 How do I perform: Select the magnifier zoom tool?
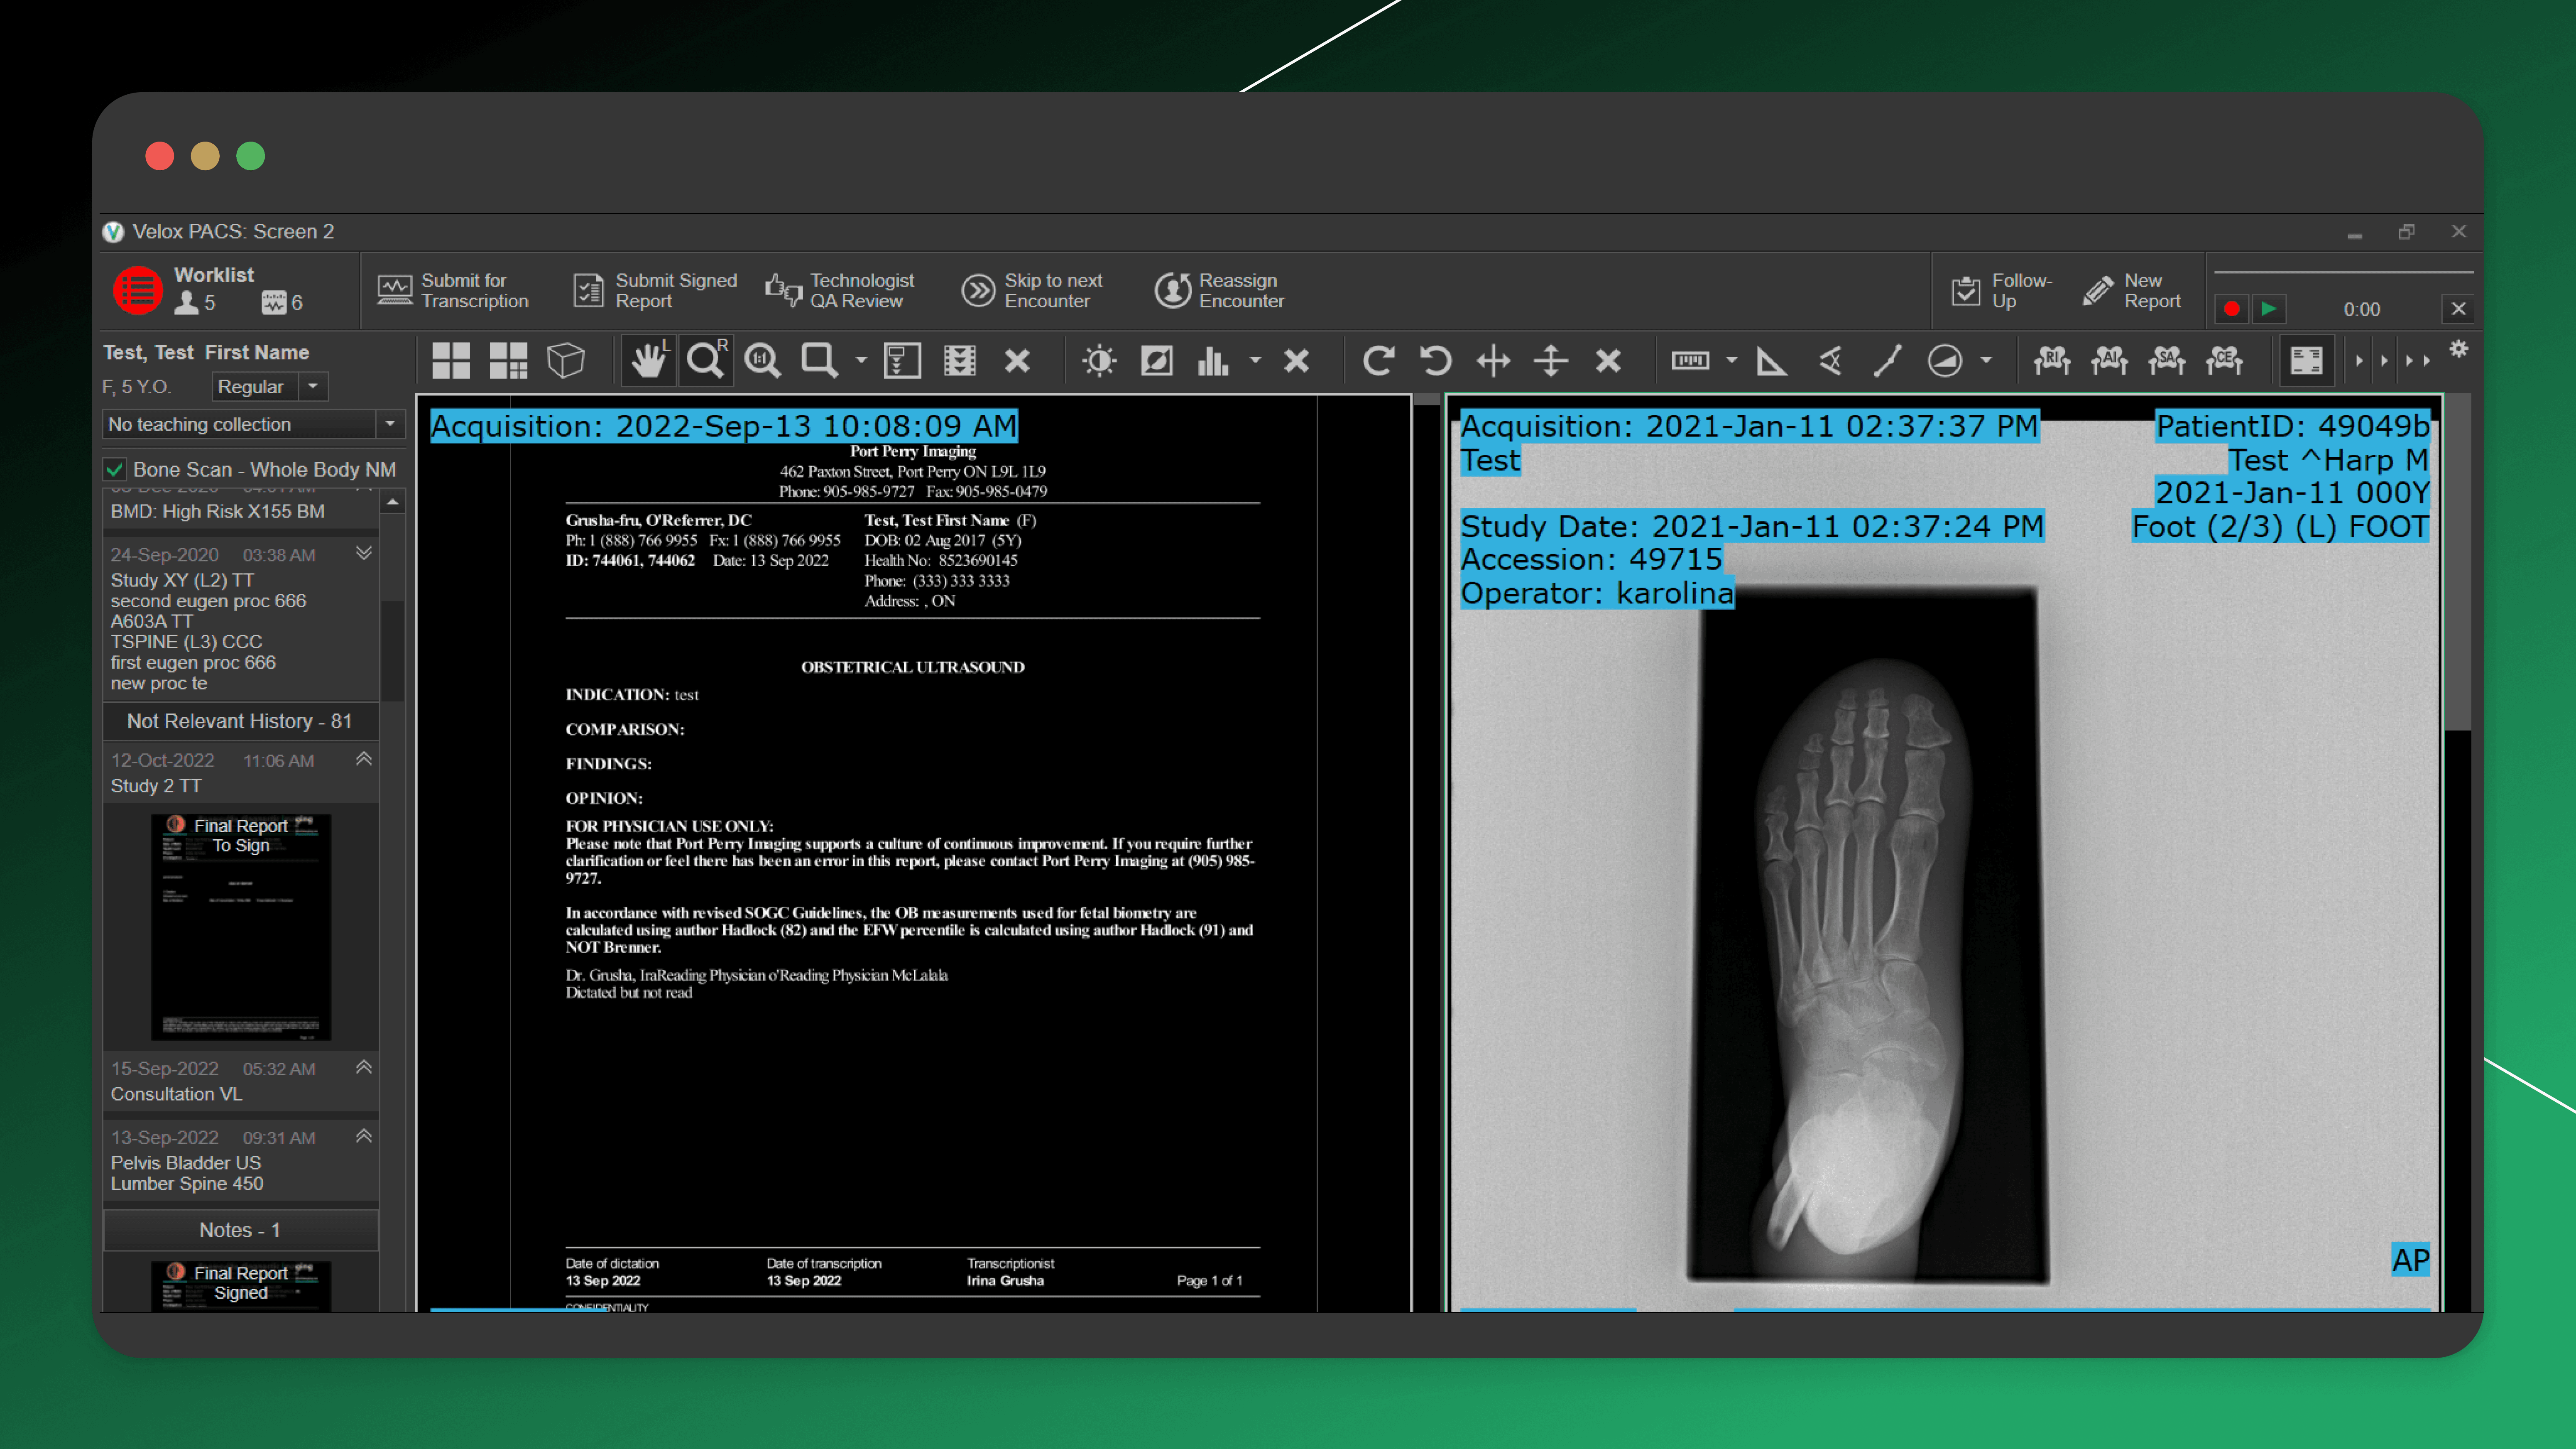coord(706,360)
